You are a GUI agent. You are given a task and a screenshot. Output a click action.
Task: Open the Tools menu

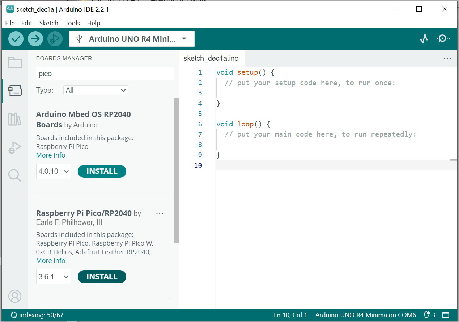tap(72, 23)
